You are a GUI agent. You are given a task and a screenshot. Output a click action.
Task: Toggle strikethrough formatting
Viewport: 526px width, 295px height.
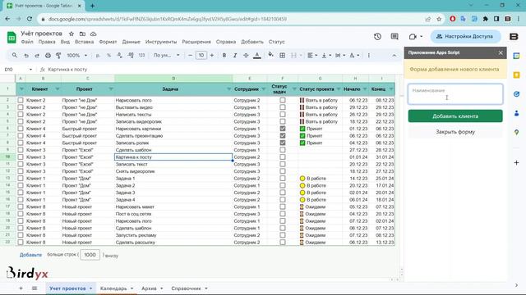click(x=246, y=55)
